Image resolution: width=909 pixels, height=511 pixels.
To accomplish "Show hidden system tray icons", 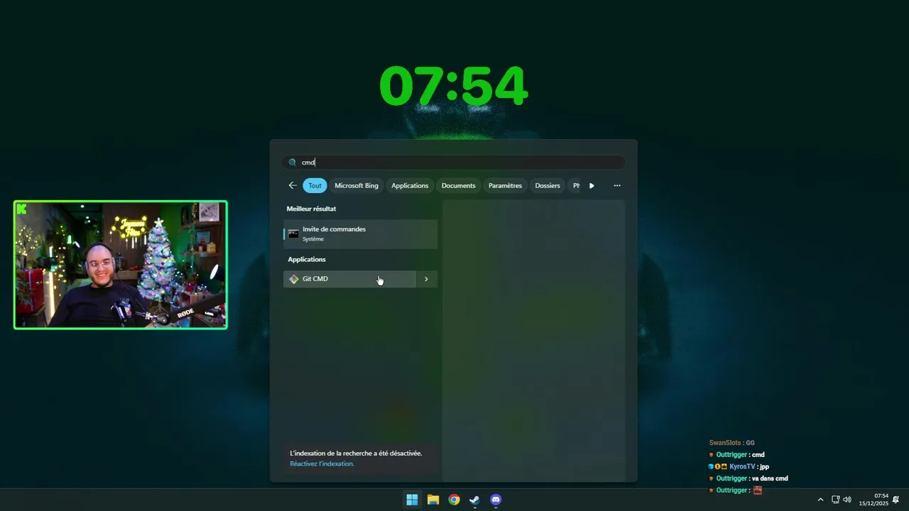I will pyautogui.click(x=821, y=500).
